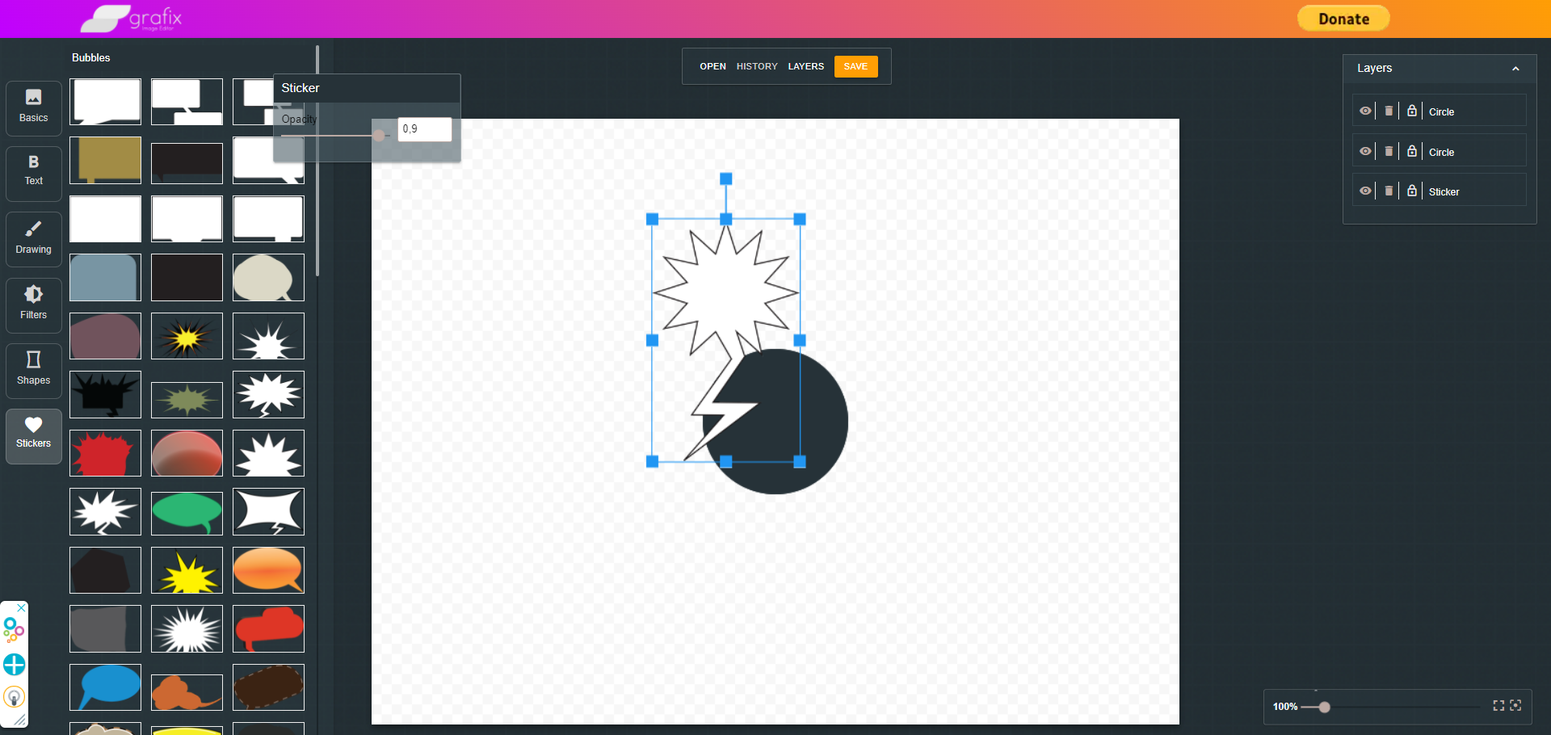
Task: Toggle visibility of the second Circle layer
Action: pos(1365,151)
